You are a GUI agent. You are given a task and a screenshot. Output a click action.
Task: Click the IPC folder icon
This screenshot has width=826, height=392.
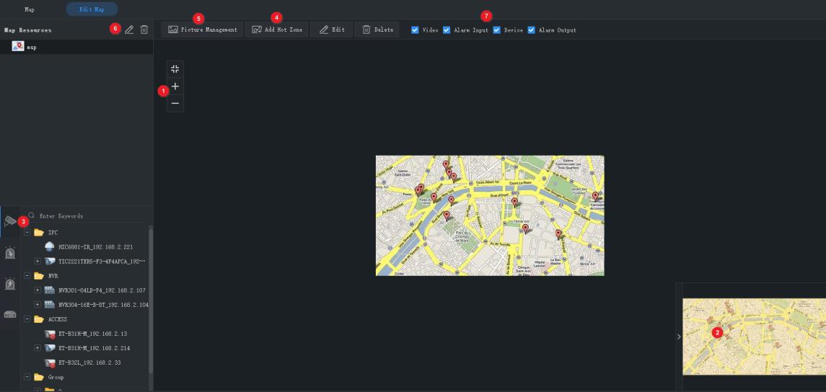[39, 232]
